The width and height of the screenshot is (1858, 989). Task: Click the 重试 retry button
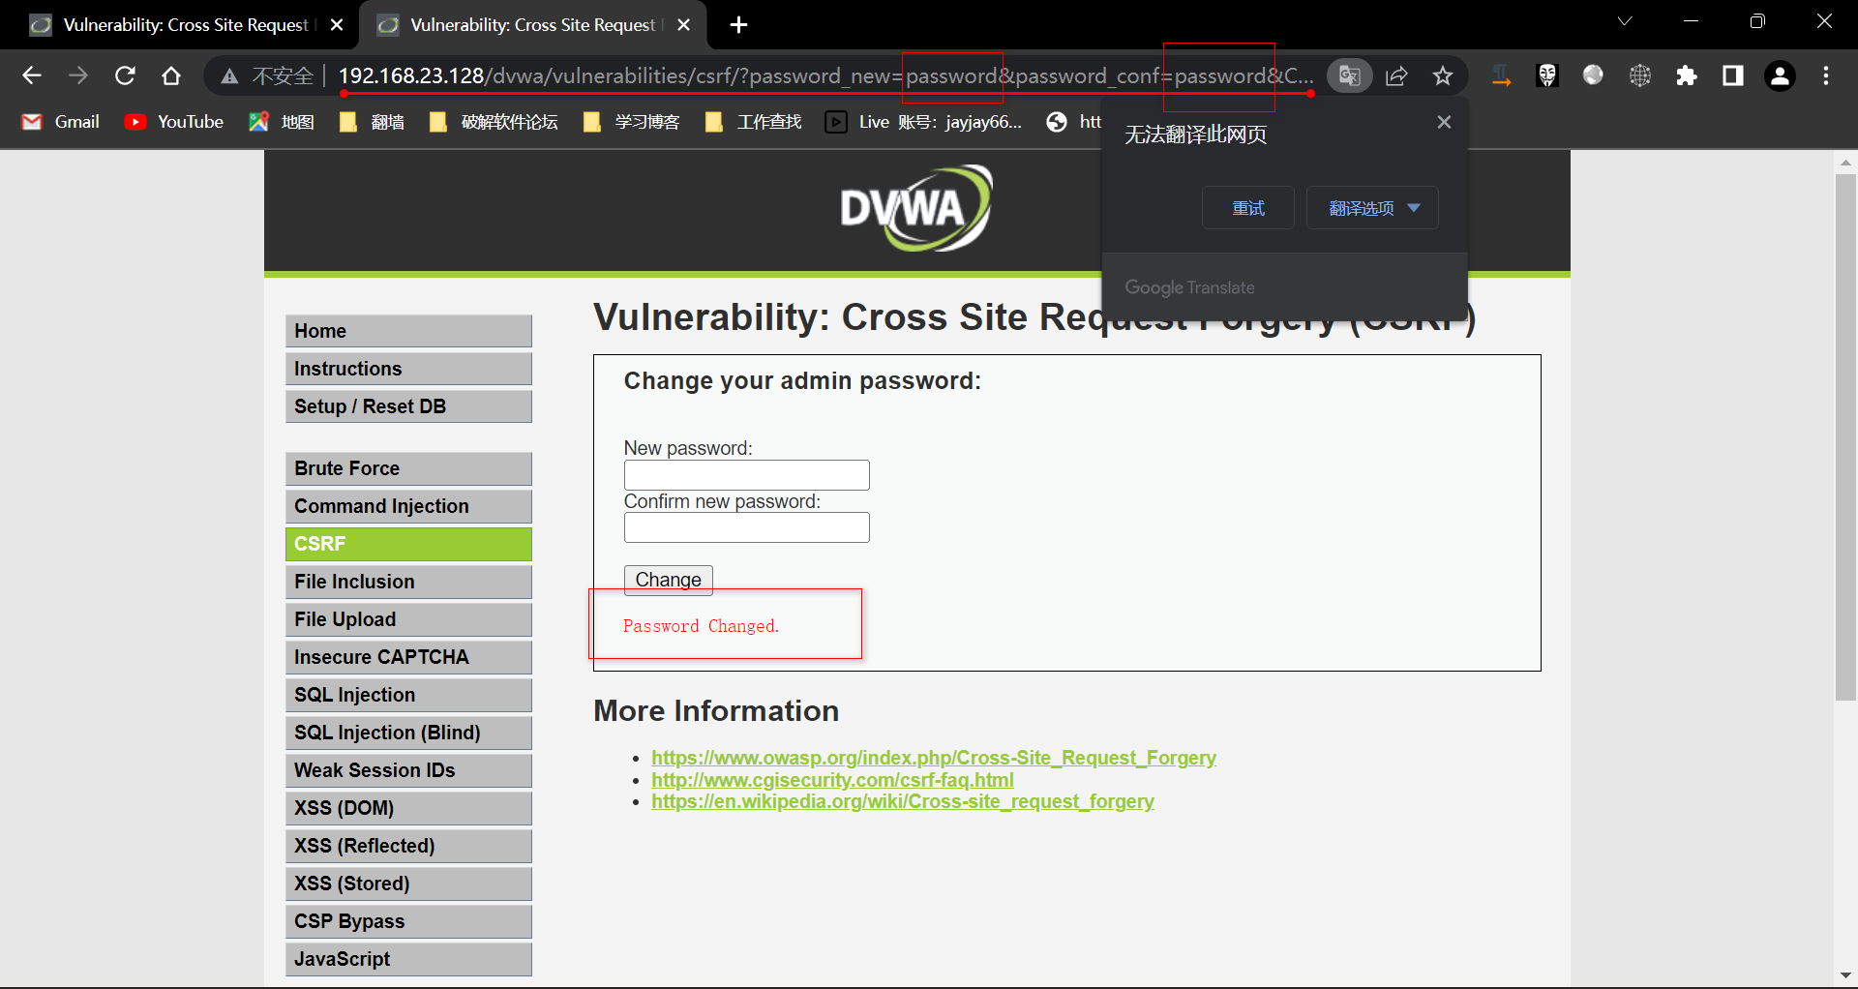pyautogui.click(x=1247, y=208)
